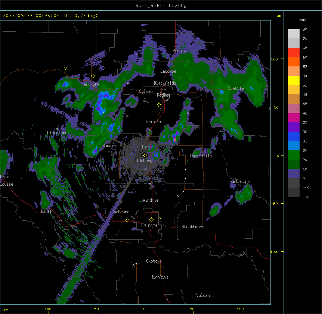Click the dBZ legend heading
322x314 pixels.
tap(303, 20)
